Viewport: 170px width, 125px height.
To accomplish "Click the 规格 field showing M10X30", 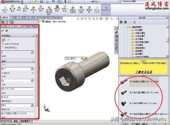I will (18, 97).
